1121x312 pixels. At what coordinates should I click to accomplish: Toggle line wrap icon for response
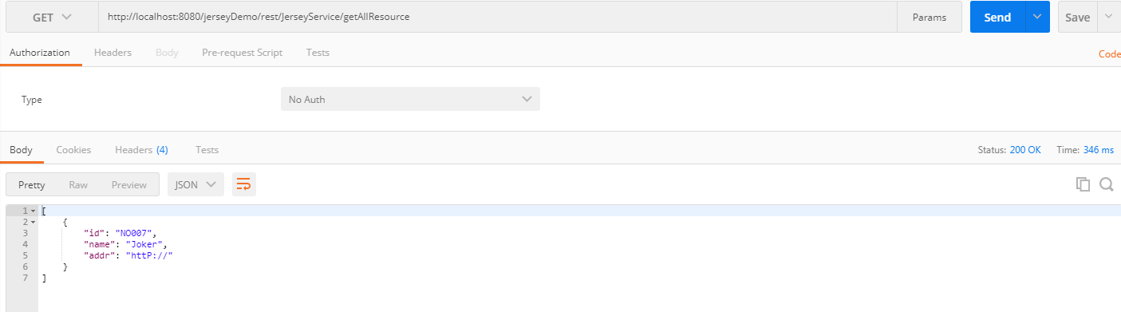tap(244, 184)
